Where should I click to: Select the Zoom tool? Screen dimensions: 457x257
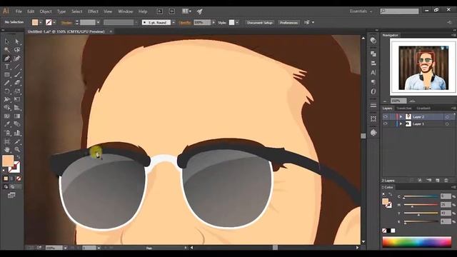coord(17,150)
